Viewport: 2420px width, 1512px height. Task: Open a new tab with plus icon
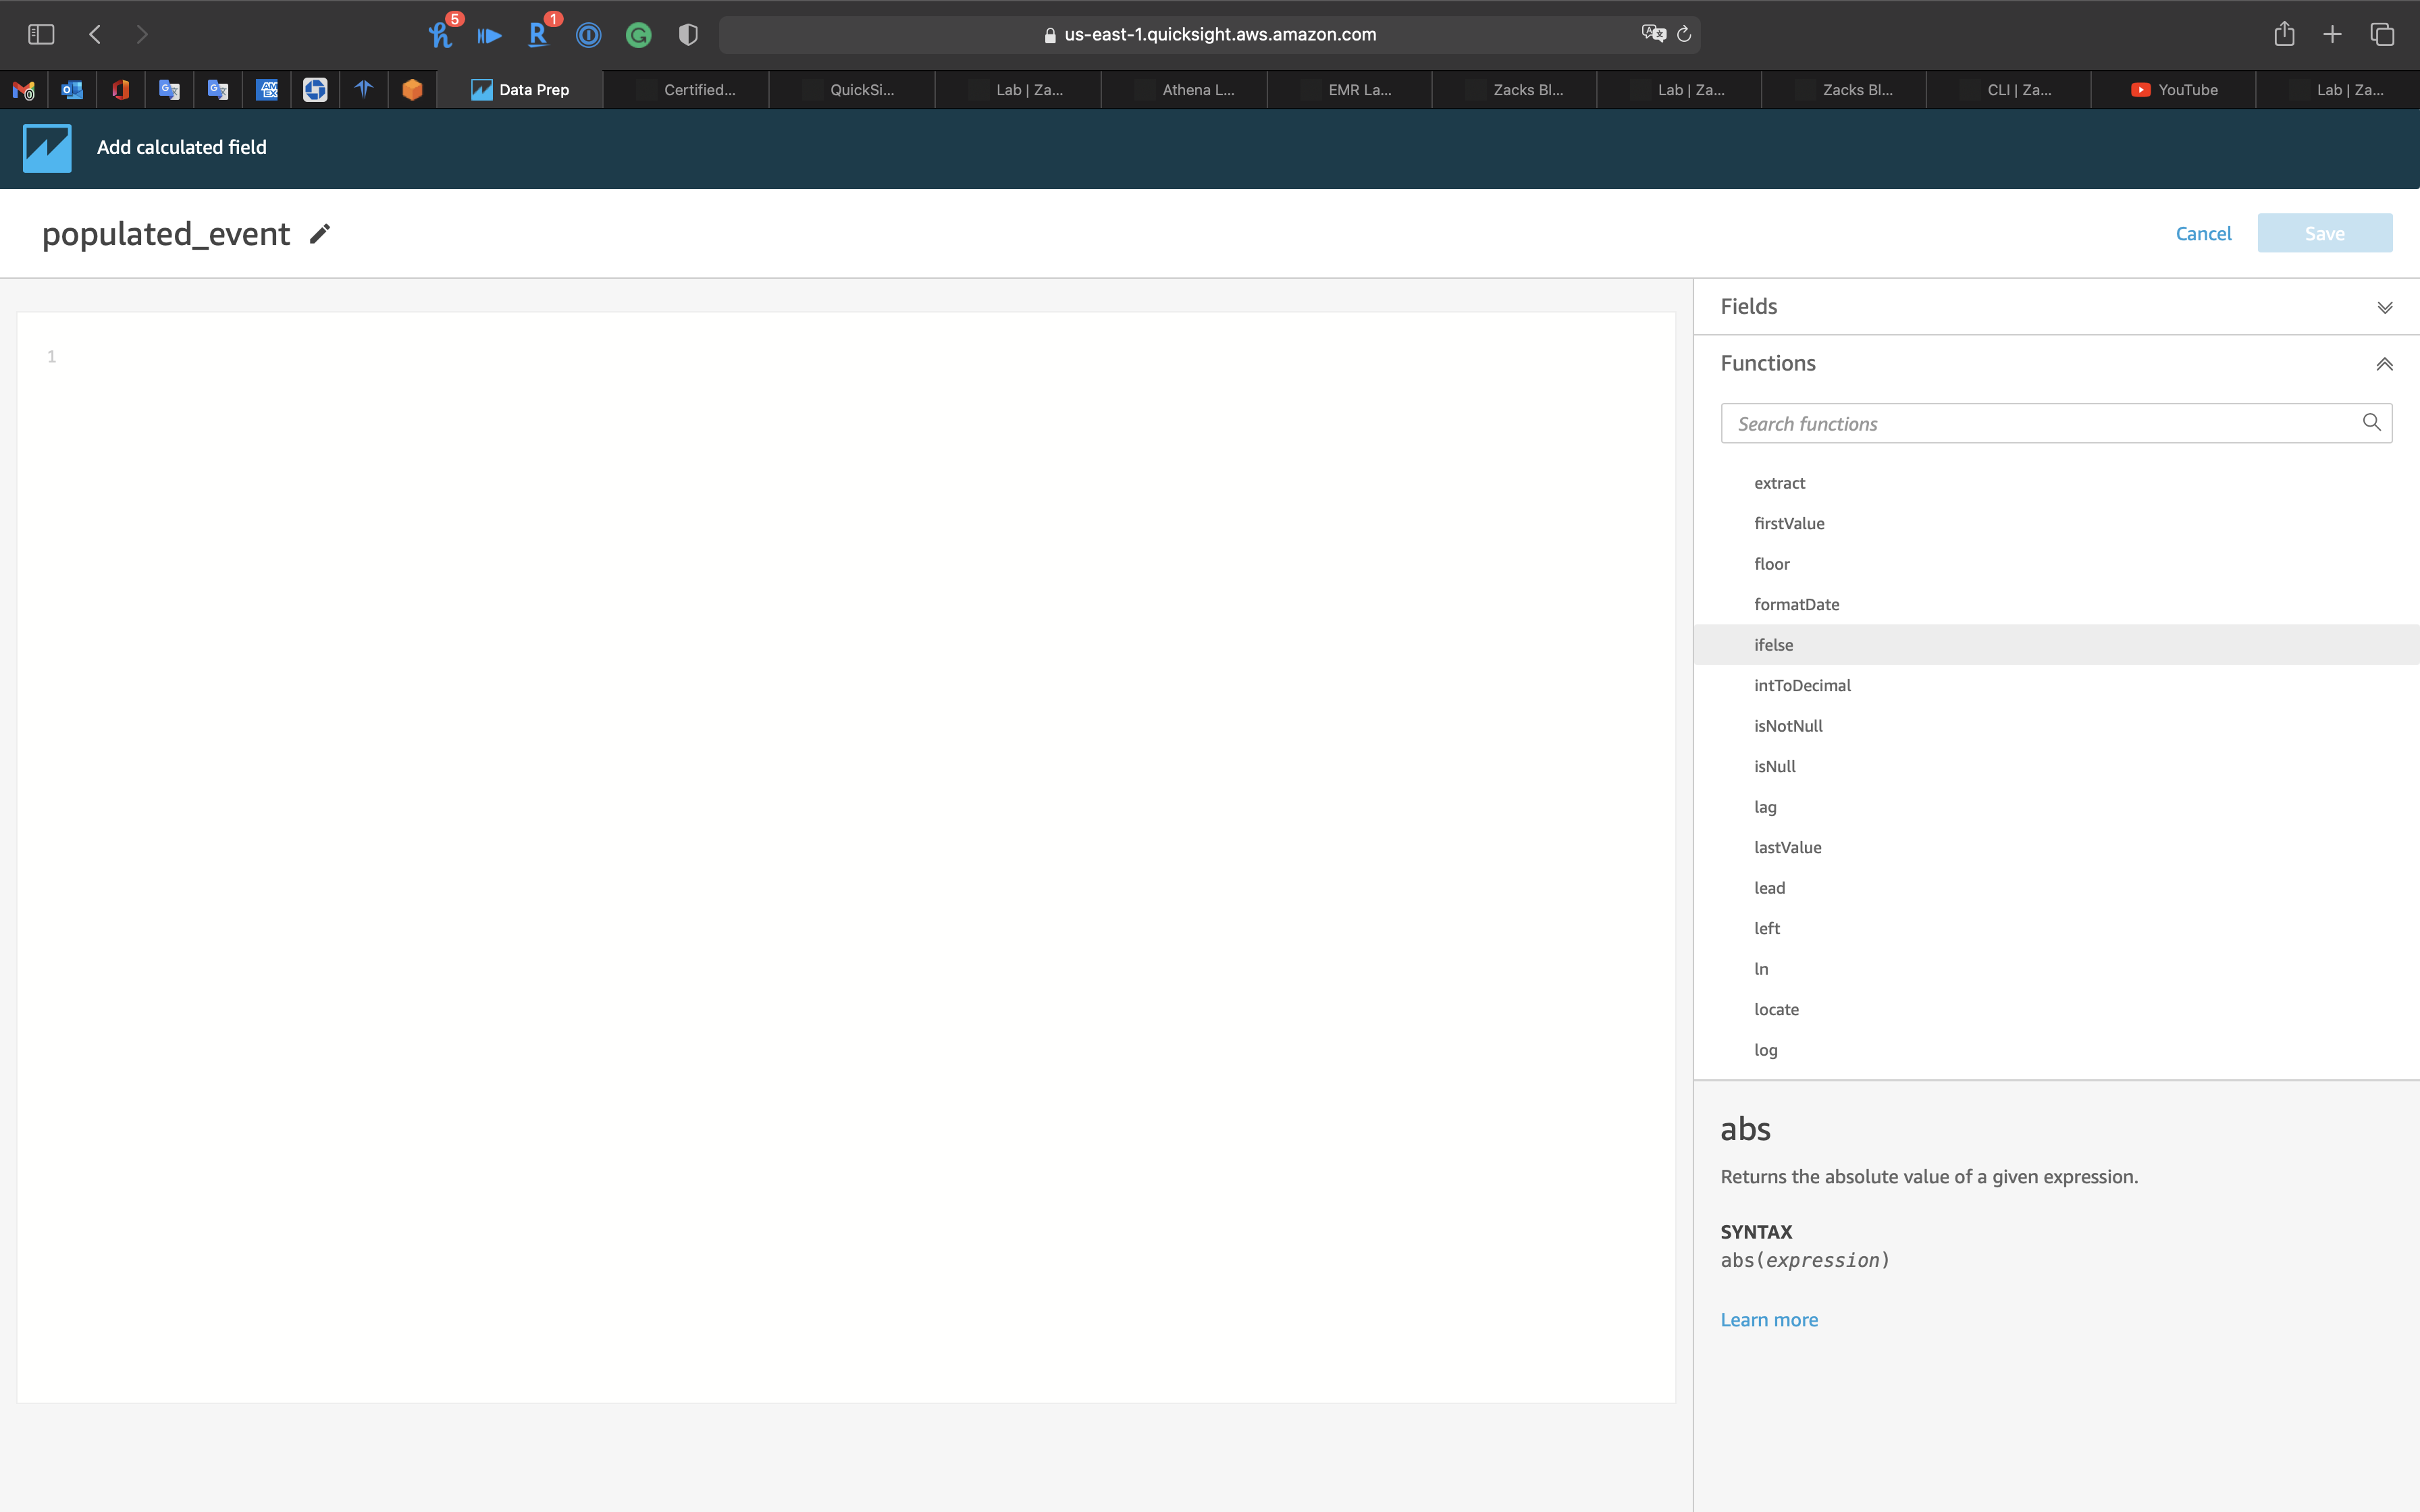click(x=2332, y=35)
